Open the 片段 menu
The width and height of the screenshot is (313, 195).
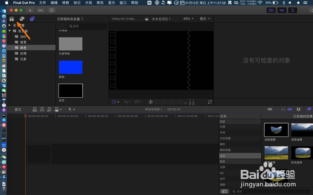pos(89,3)
